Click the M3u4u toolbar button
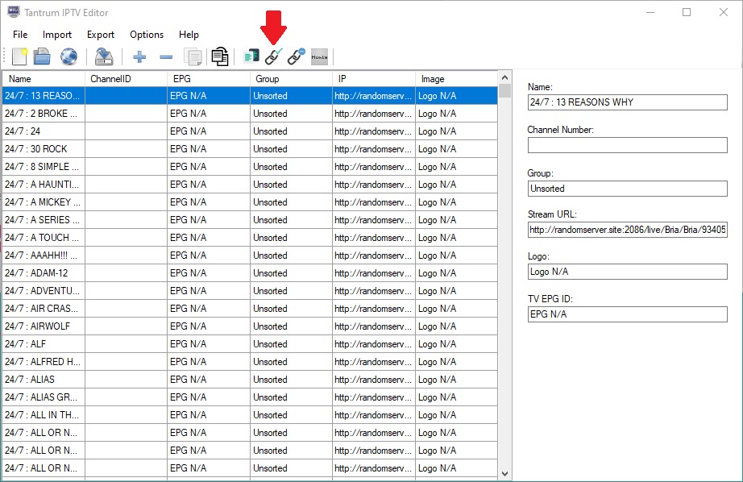The image size is (743, 482). (x=318, y=56)
